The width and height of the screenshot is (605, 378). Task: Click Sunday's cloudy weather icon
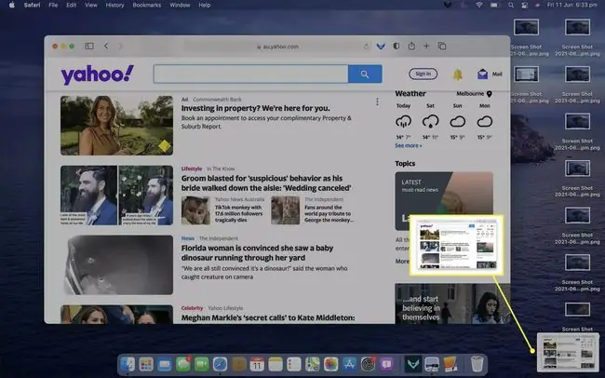click(x=458, y=122)
